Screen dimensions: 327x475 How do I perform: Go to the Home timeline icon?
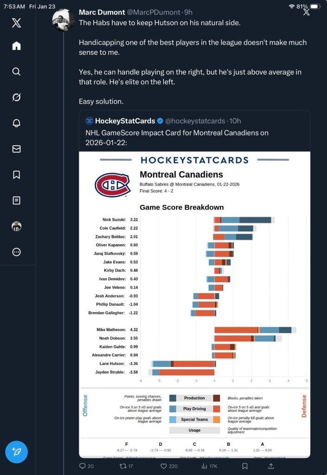coord(16,45)
